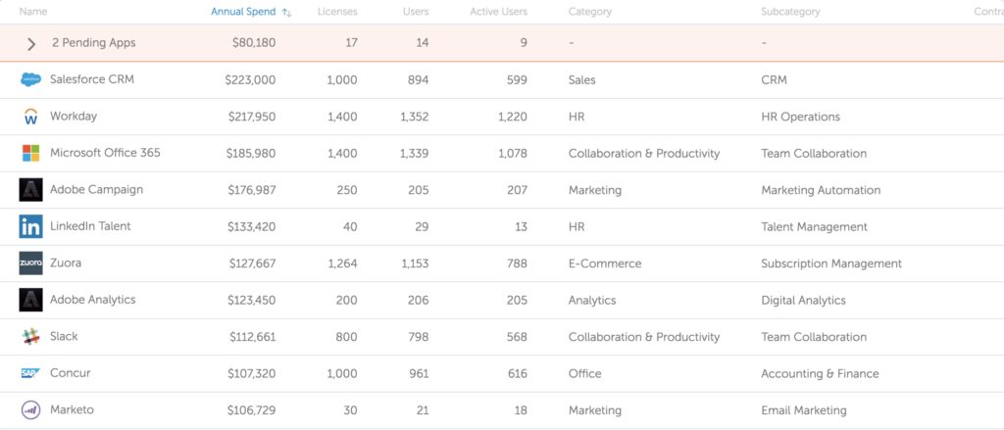Click the Workday logo icon
This screenshot has height=430, width=1004.
(30, 117)
